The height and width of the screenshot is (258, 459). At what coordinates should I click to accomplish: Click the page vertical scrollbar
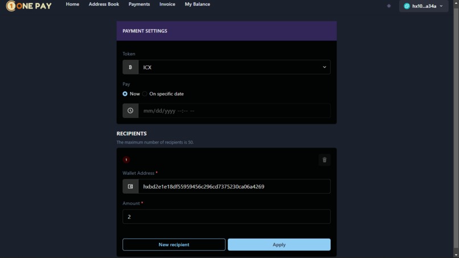coord(456,129)
